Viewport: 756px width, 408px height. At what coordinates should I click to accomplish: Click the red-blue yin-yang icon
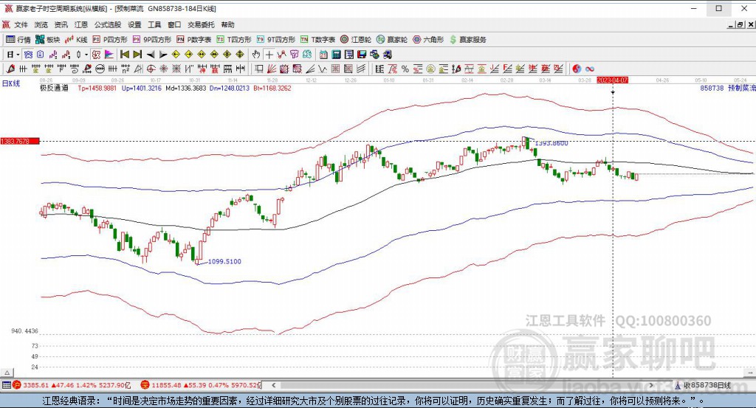577,69
